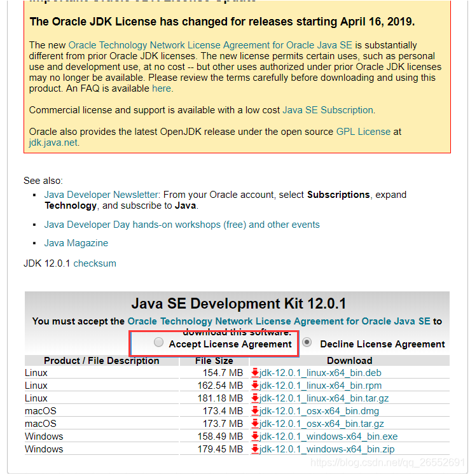Download jdk-12.0.1_windows-x64_bin.zip link
Viewport: 470px width, 474px height.
coord(327,449)
